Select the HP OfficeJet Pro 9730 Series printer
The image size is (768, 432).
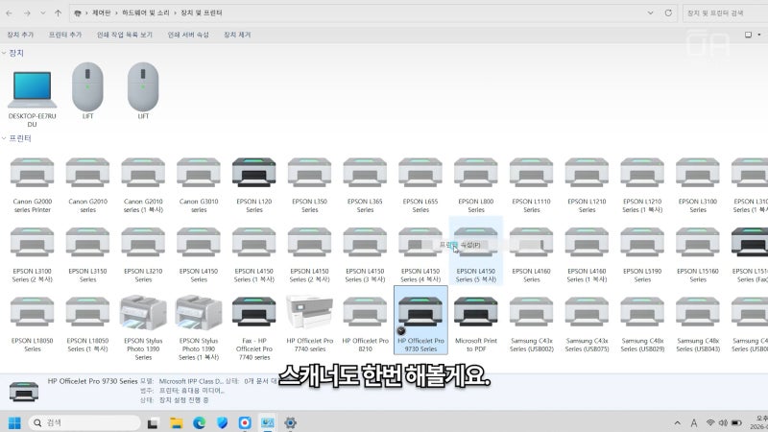point(420,321)
